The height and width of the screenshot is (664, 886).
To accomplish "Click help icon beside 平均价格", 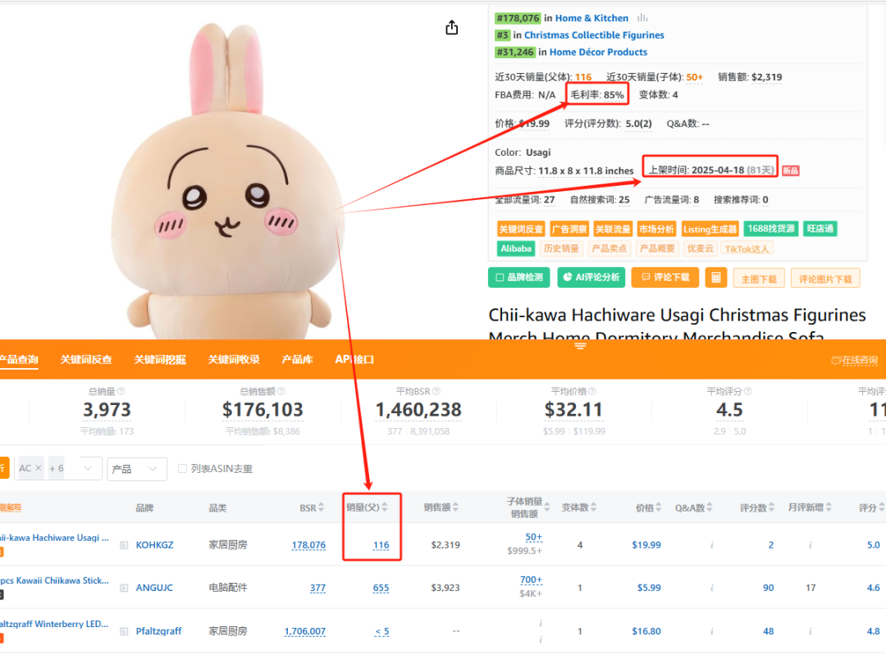I will click(x=592, y=391).
